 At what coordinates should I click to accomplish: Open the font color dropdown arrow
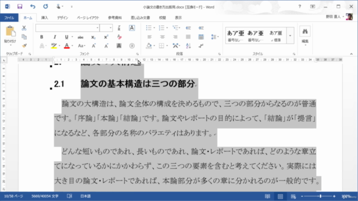pyautogui.click(x=72, y=46)
